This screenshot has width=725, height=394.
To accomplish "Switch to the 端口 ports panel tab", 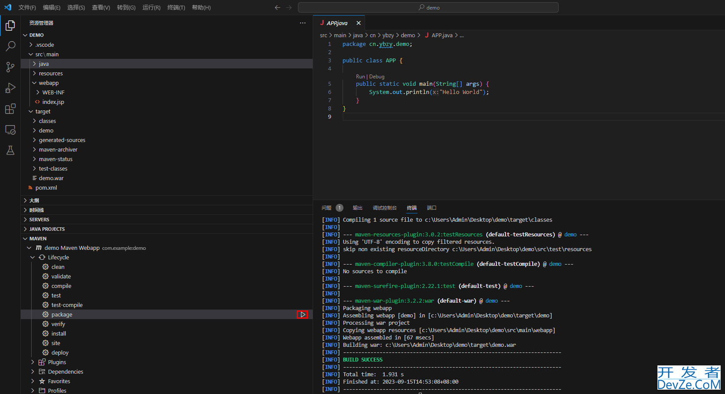I will click(x=432, y=208).
